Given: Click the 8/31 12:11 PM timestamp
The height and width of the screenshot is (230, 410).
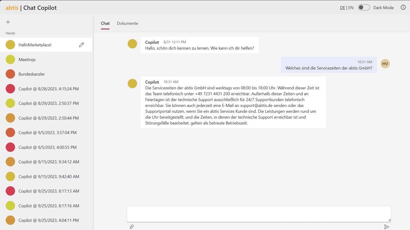Looking at the screenshot, I should tap(175, 42).
